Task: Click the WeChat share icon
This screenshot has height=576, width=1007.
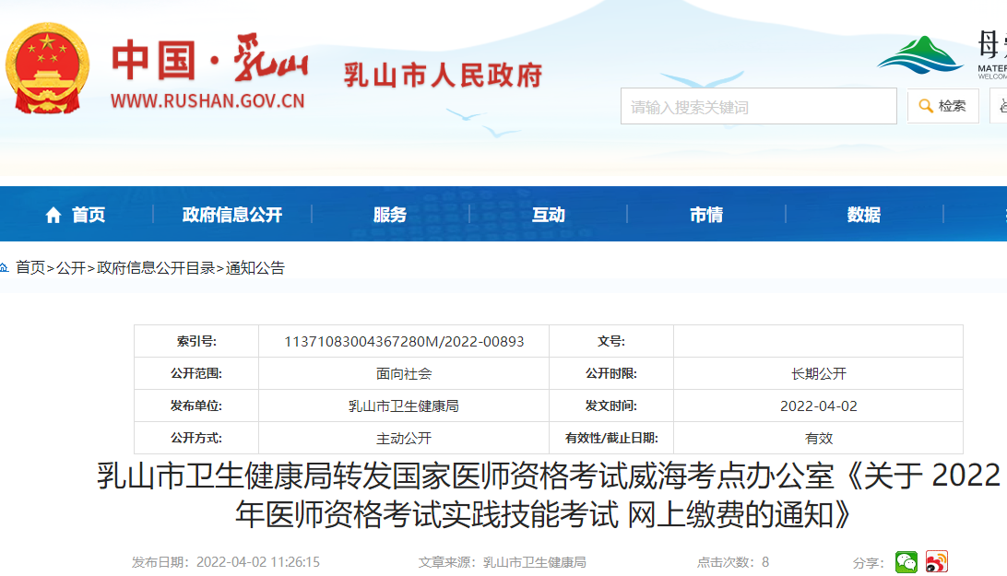Action: [906, 561]
